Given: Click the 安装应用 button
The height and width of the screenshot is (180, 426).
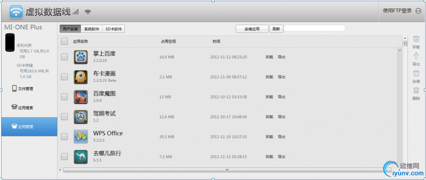Looking at the screenshot, I should pyautogui.click(x=252, y=29).
